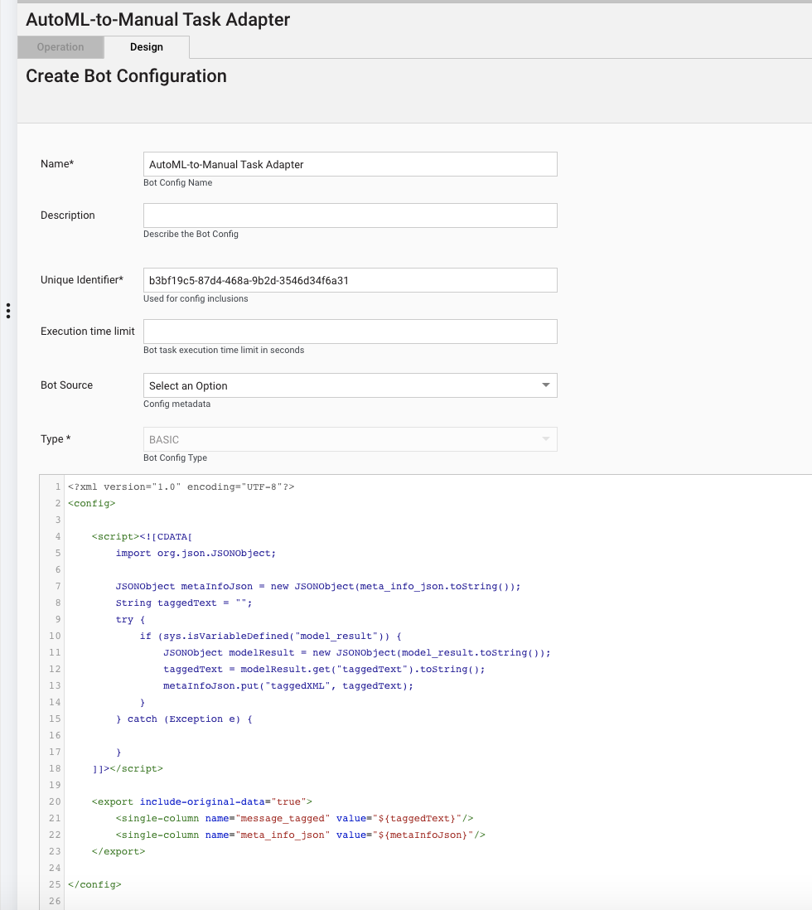812x910 pixels.
Task: Click the opening <config> tag line
Action: (92, 503)
